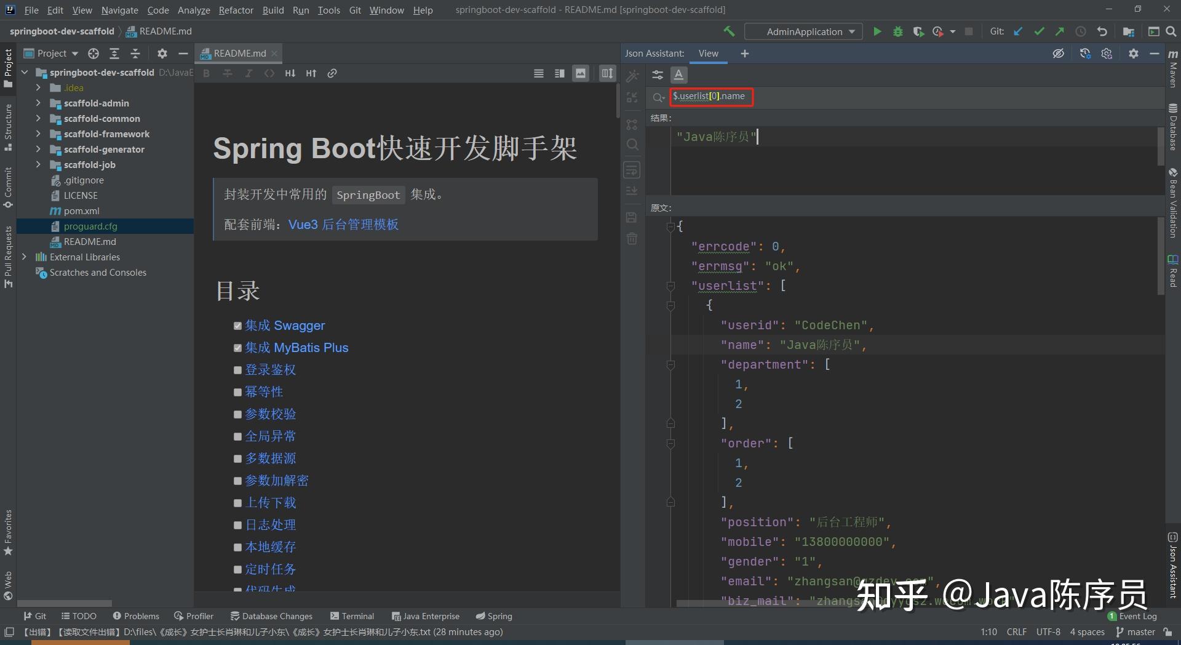Viewport: 1181px width, 645px height.
Task: Open Json Assistant settings gear
Action: point(1133,54)
